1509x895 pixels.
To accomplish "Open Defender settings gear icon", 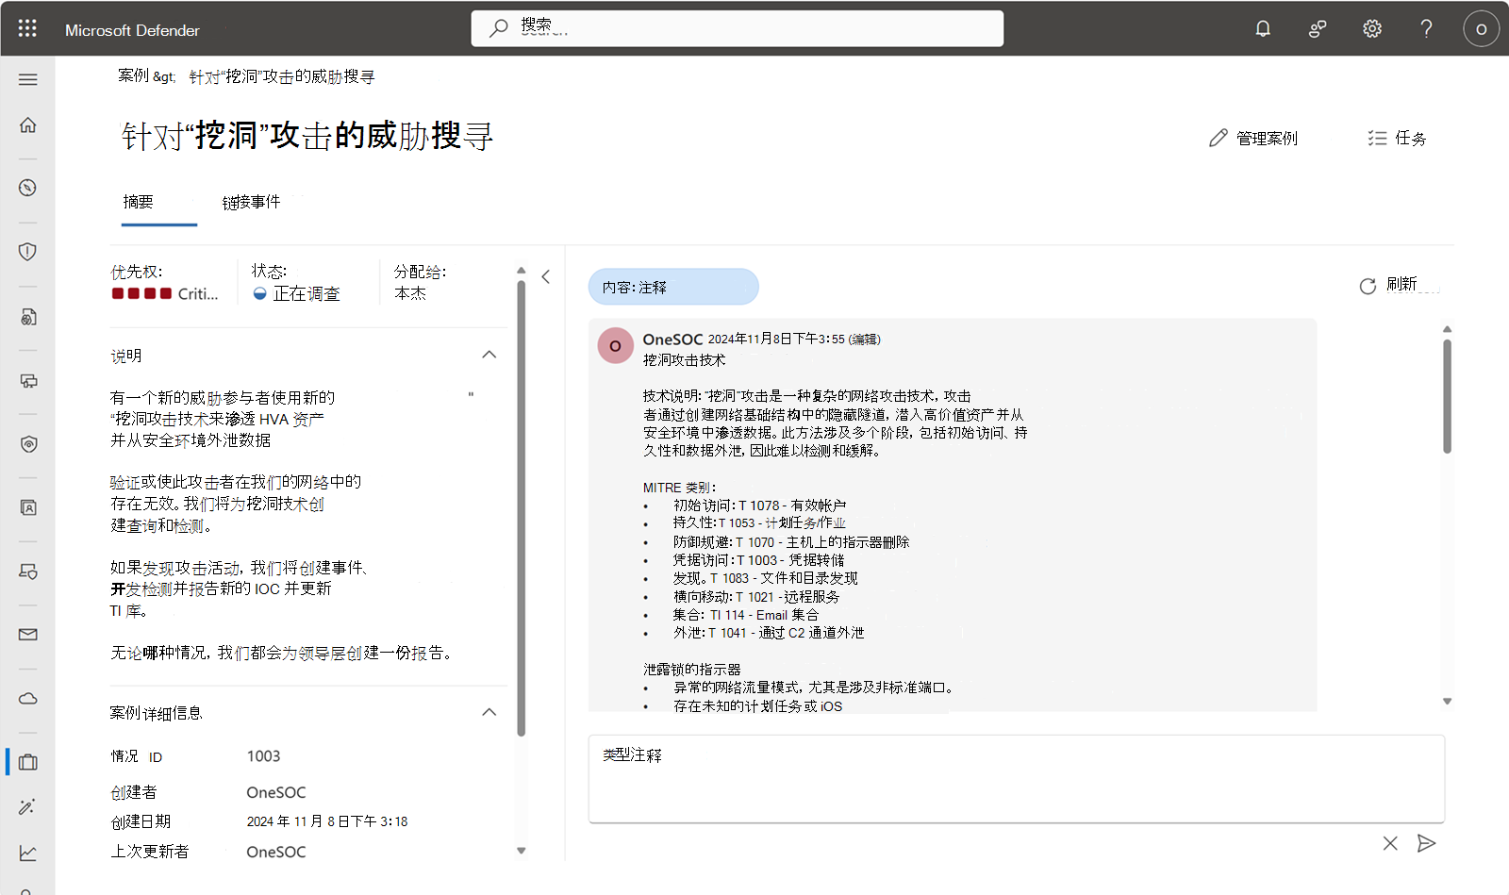I will (1370, 28).
